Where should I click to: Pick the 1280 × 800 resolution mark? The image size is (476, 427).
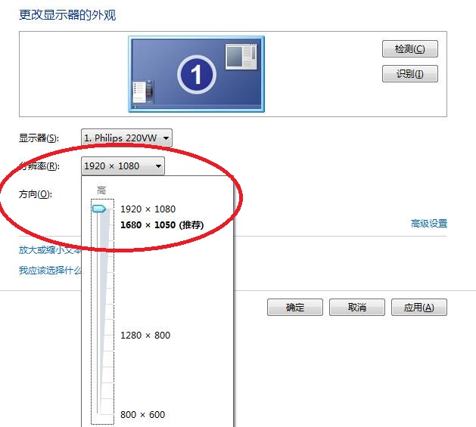145,336
